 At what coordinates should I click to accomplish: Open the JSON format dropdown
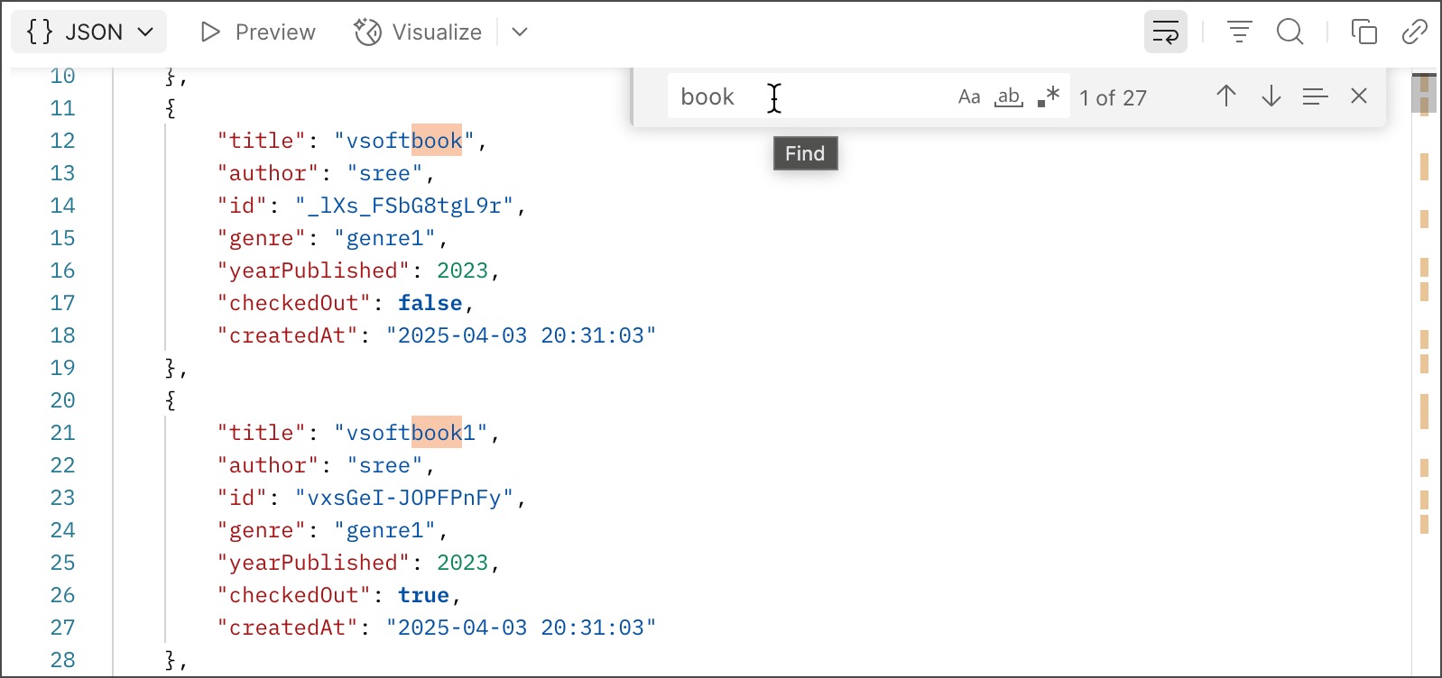[89, 32]
